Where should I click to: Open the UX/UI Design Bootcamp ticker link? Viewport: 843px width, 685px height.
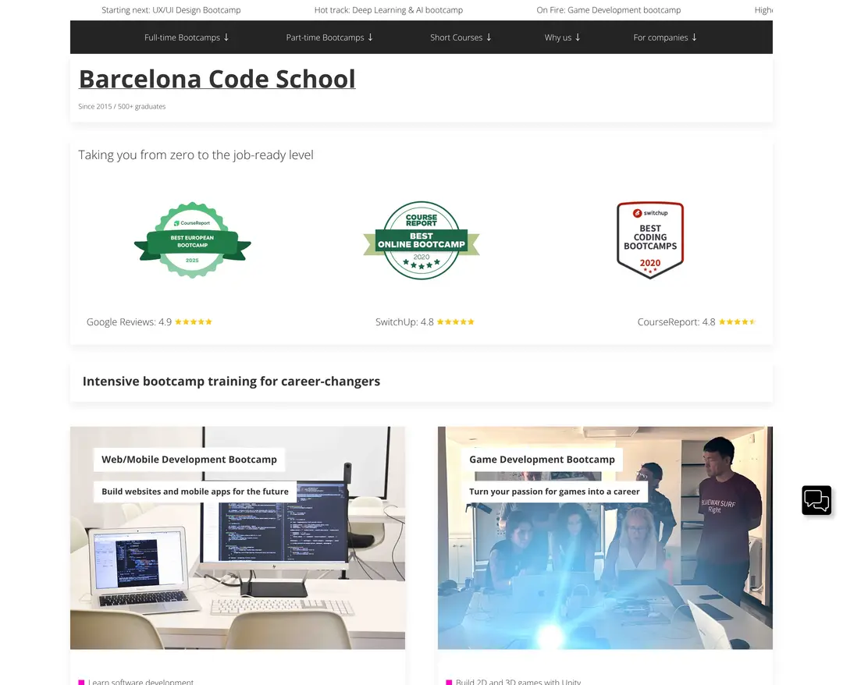pyautogui.click(x=171, y=10)
